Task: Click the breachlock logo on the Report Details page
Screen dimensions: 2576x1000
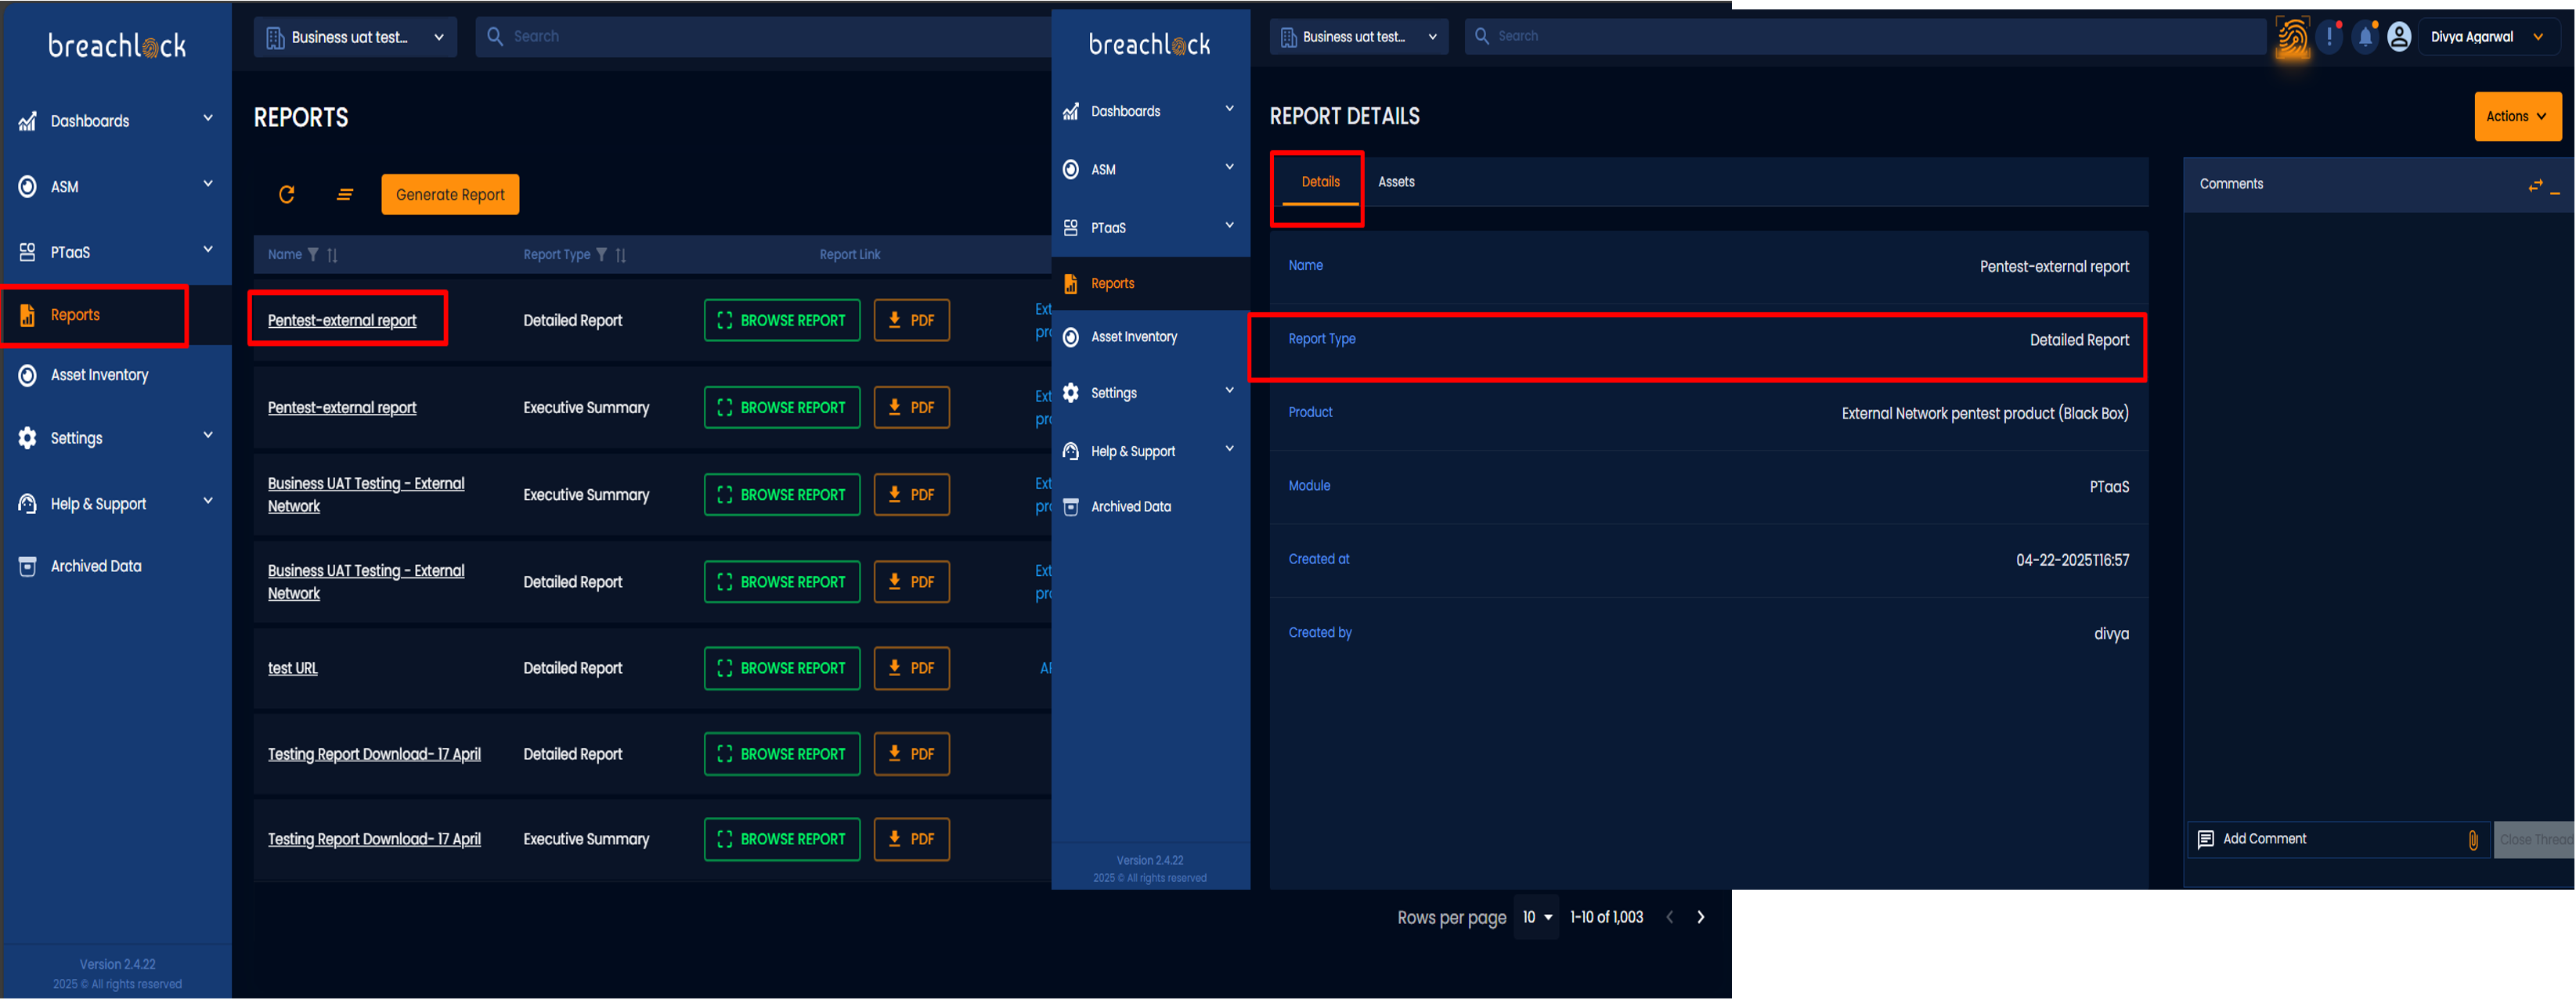Action: 1149,45
